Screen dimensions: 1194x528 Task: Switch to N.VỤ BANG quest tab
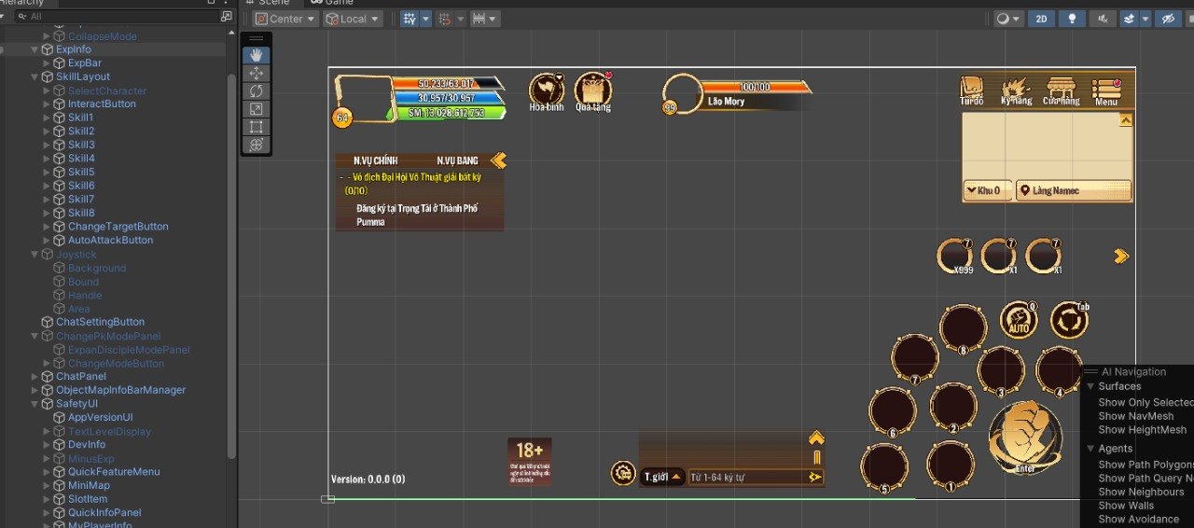[x=457, y=160]
